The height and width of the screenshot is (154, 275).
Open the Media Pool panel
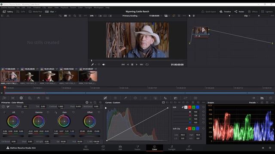click(x=36, y=12)
